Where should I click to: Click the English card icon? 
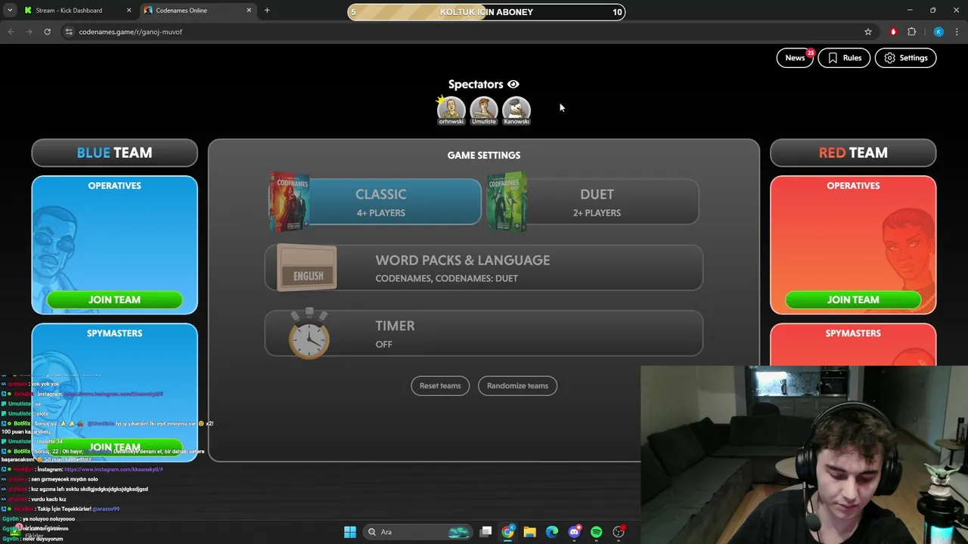pos(307,268)
